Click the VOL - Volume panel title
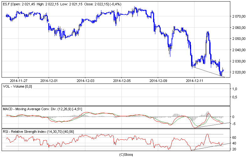Screen dimensions: 251x157 [x=18, y=87]
